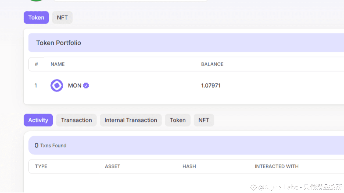Select the Token tab above Token Portfolio
344x193 pixels.
click(x=36, y=17)
